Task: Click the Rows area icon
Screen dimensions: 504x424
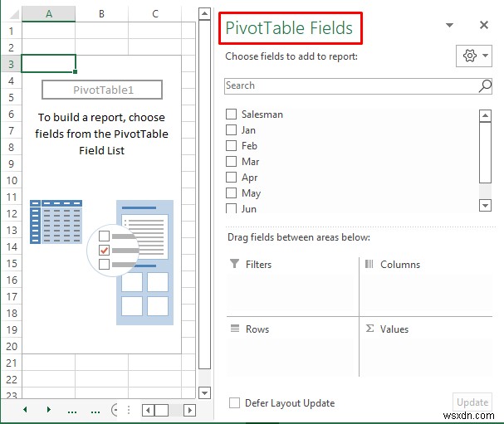Action: point(235,329)
